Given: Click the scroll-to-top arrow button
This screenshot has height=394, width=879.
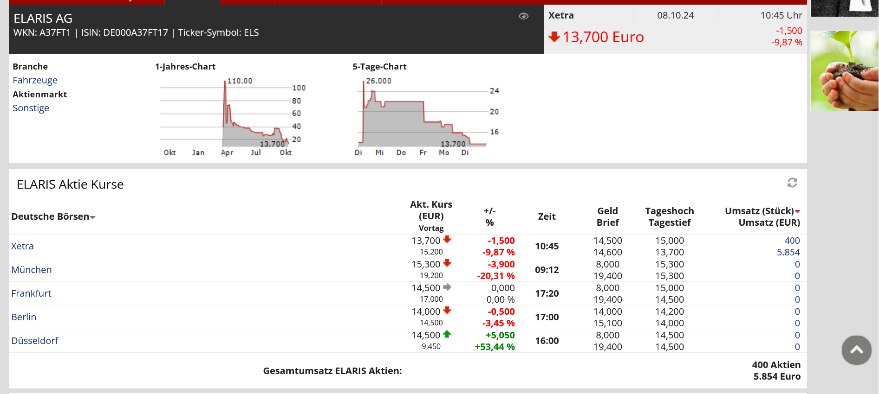Looking at the screenshot, I should [x=856, y=350].
